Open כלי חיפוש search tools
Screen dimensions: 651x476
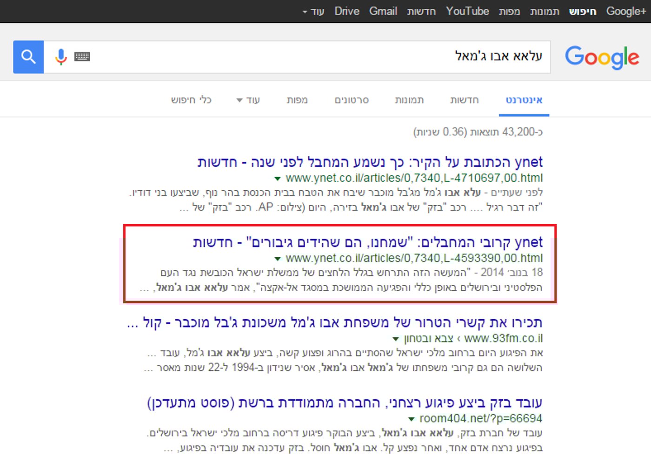click(191, 100)
